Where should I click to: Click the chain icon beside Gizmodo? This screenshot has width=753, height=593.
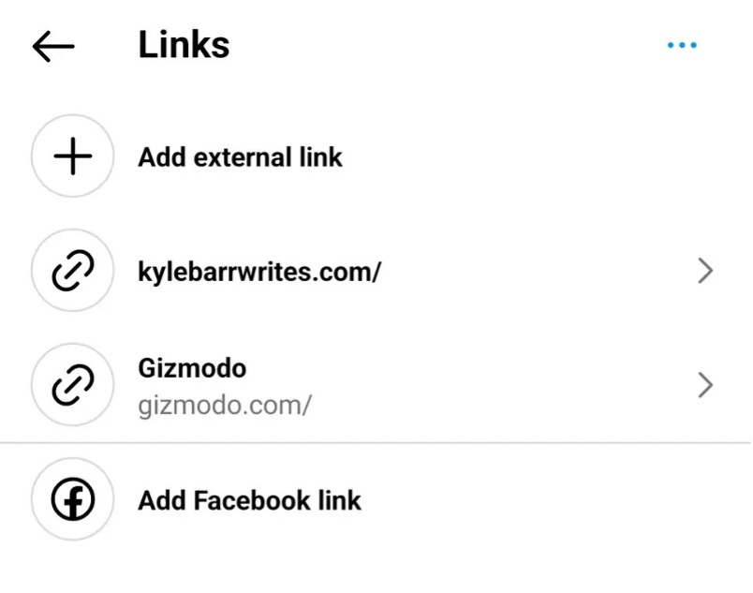tap(72, 385)
